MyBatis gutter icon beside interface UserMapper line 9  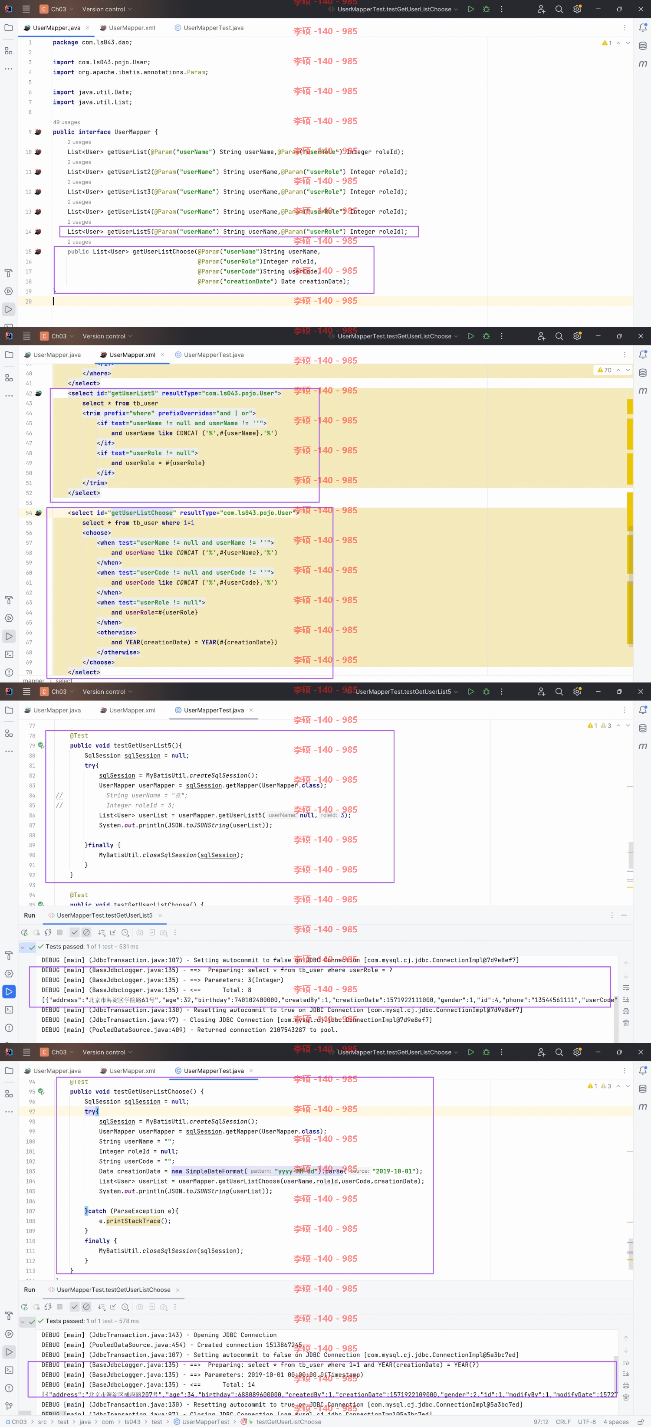tap(38, 132)
